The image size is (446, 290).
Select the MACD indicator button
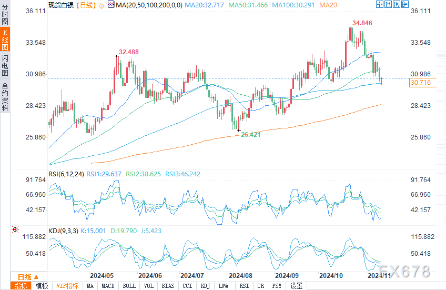coord(108,286)
